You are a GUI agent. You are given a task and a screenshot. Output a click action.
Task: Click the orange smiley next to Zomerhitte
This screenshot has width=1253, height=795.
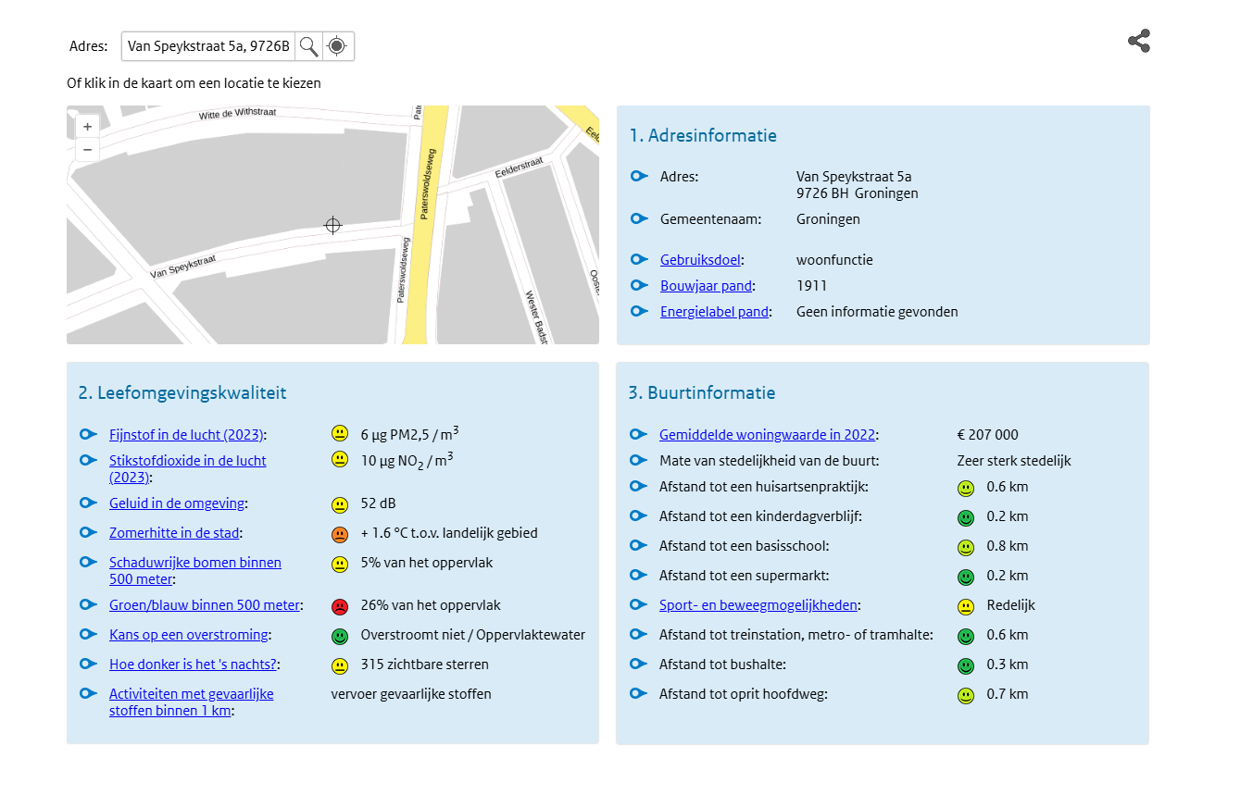340,535
